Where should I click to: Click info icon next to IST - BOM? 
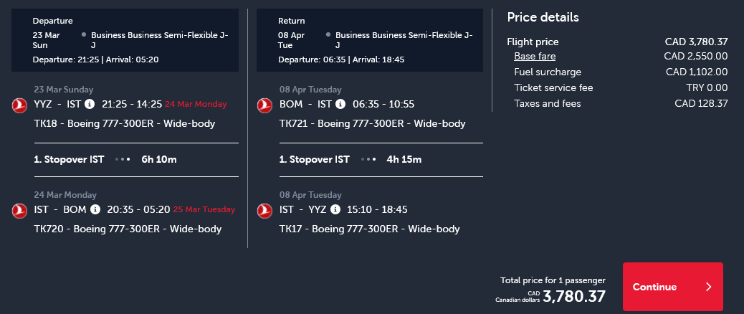[x=95, y=209]
